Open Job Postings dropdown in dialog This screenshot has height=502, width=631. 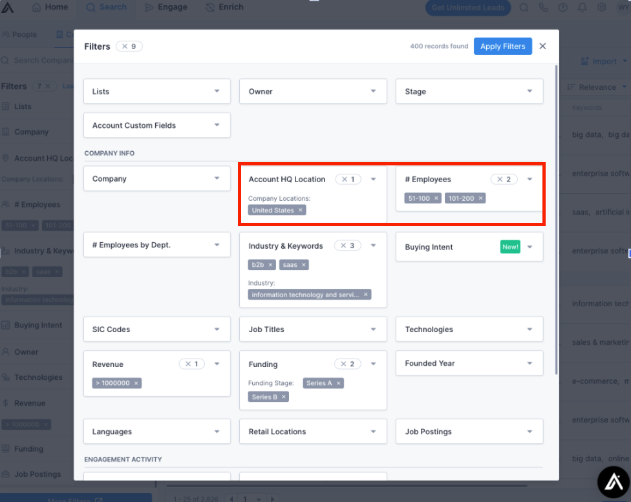click(469, 431)
